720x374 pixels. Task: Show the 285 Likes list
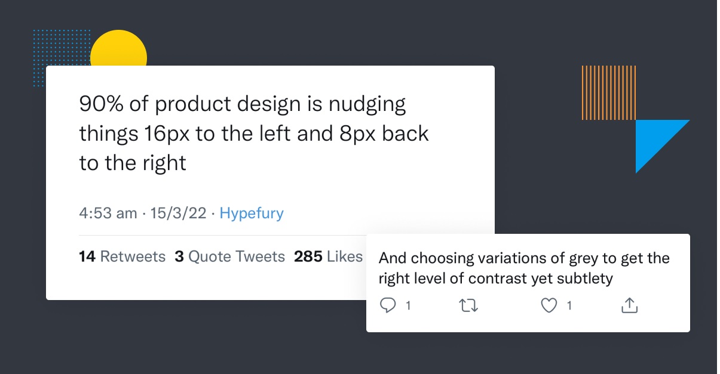[328, 256]
